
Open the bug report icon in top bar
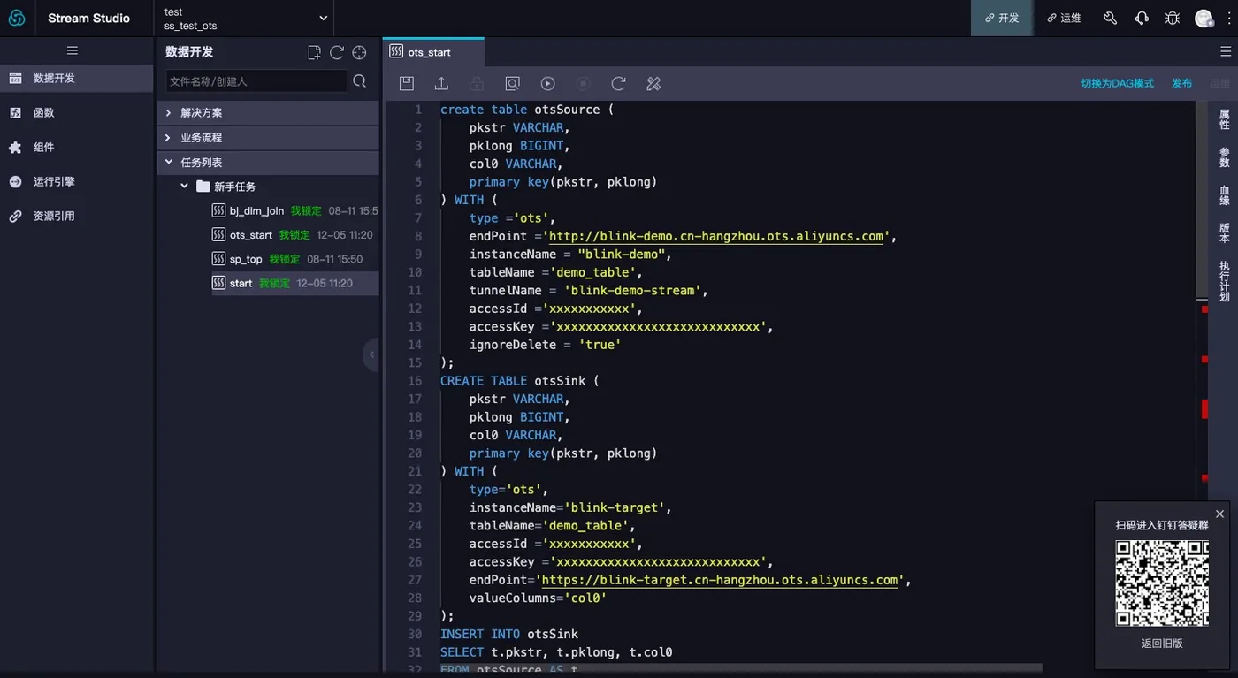point(1173,18)
